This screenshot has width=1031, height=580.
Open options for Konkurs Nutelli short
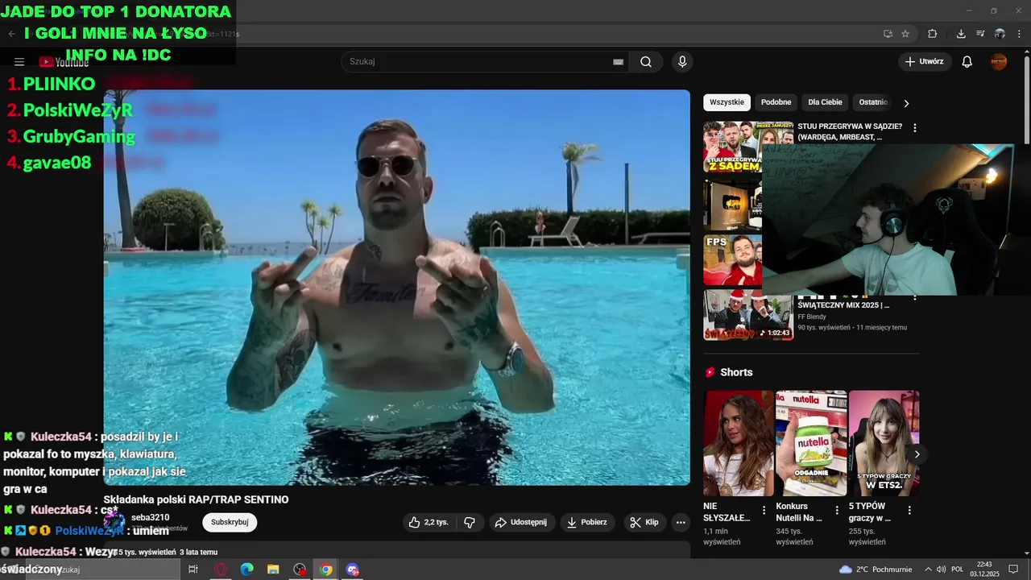point(837,510)
